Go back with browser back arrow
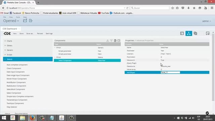This screenshot has height=121, width=215. coord(3,8)
